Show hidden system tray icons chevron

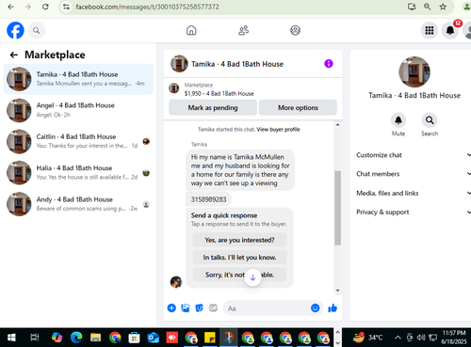[398, 338]
